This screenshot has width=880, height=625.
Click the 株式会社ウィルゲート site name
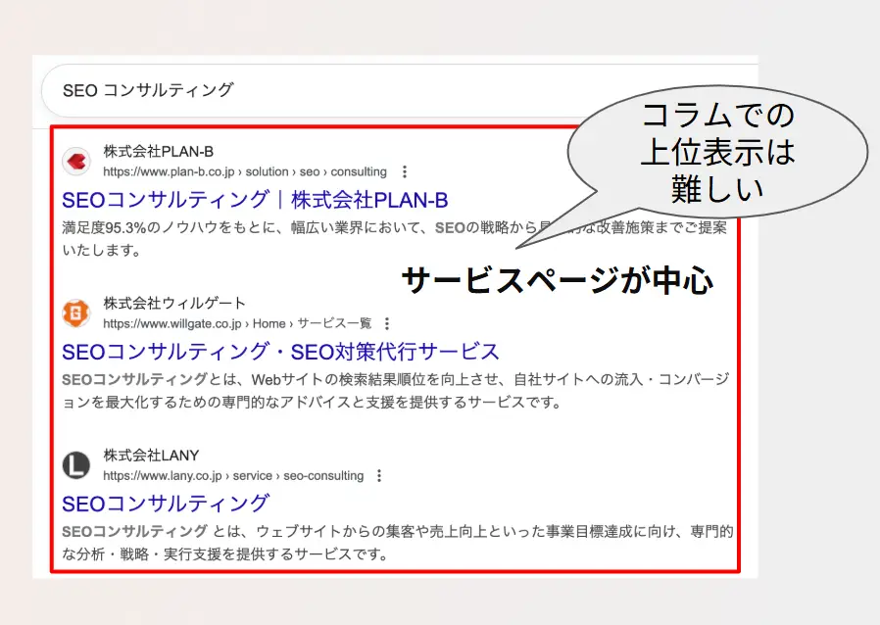click(x=174, y=304)
